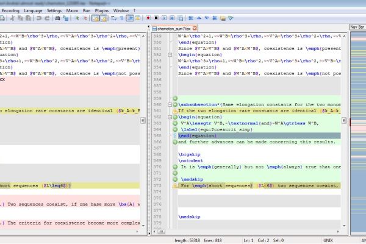Click the Playback macro icon

pyautogui.click(x=164, y=18)
